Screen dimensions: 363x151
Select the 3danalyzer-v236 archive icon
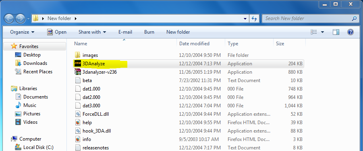[77, 72]
